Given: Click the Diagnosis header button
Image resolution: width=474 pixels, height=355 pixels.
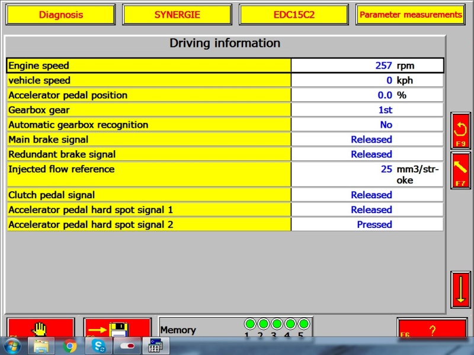Looking at the screenshot, I should pyautogui.click(x=61, y=14).
